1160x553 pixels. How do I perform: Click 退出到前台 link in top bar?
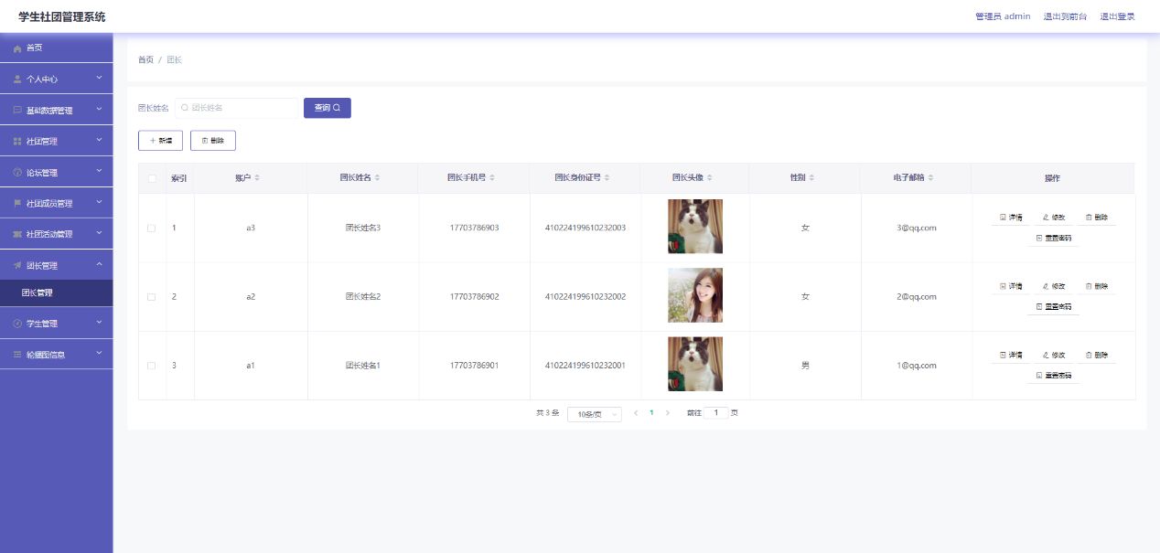pos(1065,16)
